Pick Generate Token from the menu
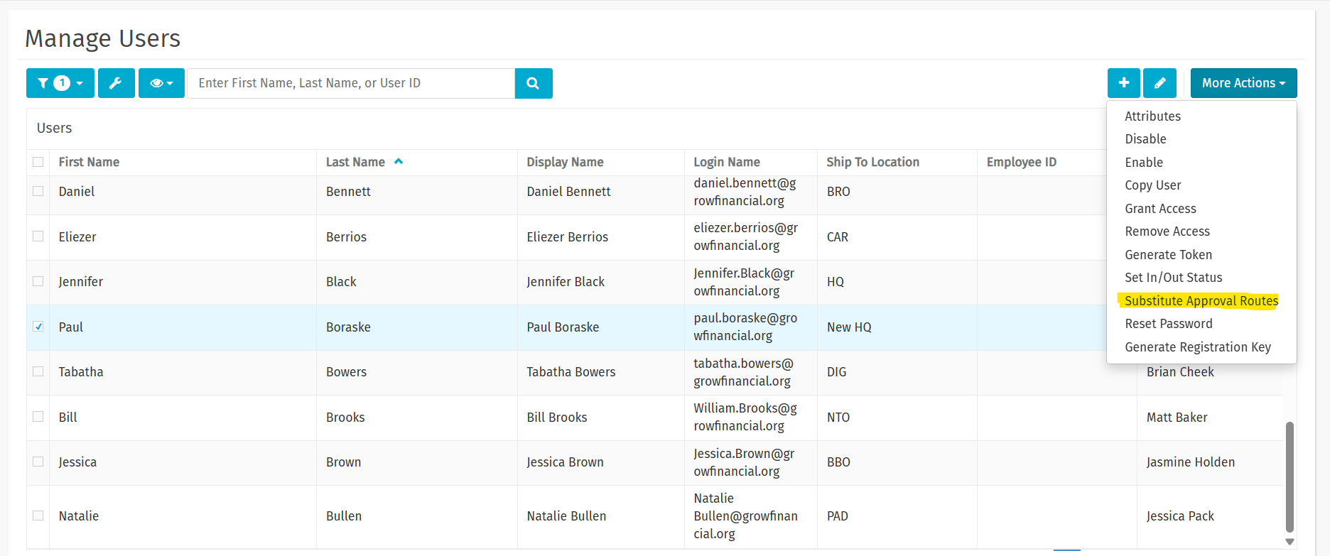This screenshot has width=1330, height=556. (x=1168, y=255)
